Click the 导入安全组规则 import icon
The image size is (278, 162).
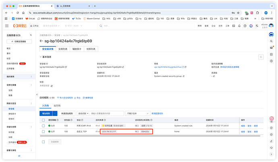click(x=58, y=98)
